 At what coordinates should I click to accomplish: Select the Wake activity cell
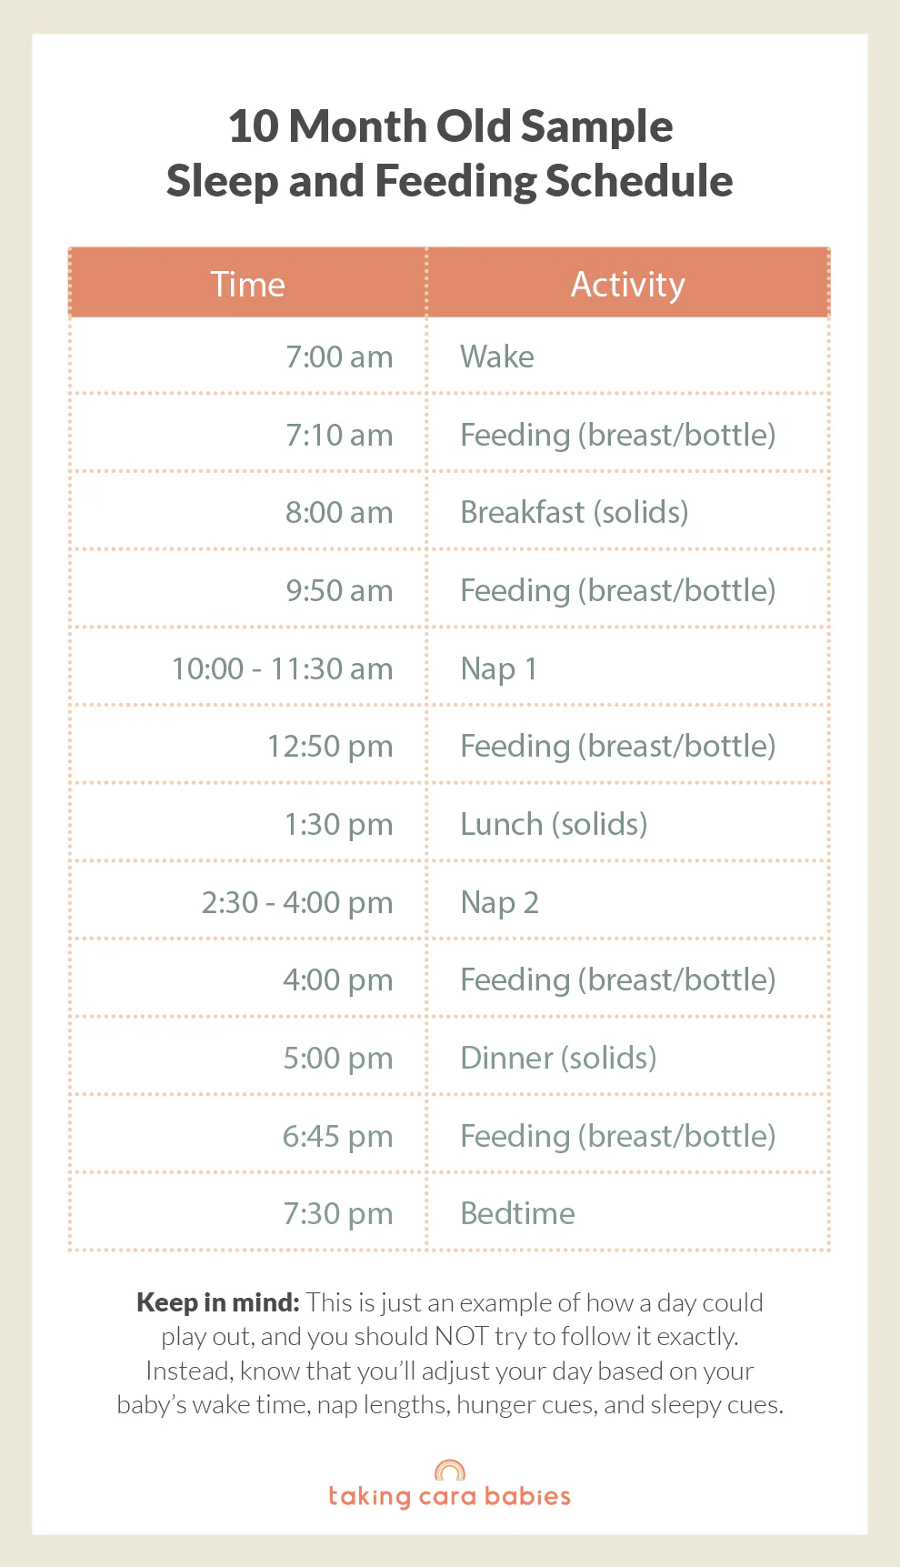click(x=497, y=357)
